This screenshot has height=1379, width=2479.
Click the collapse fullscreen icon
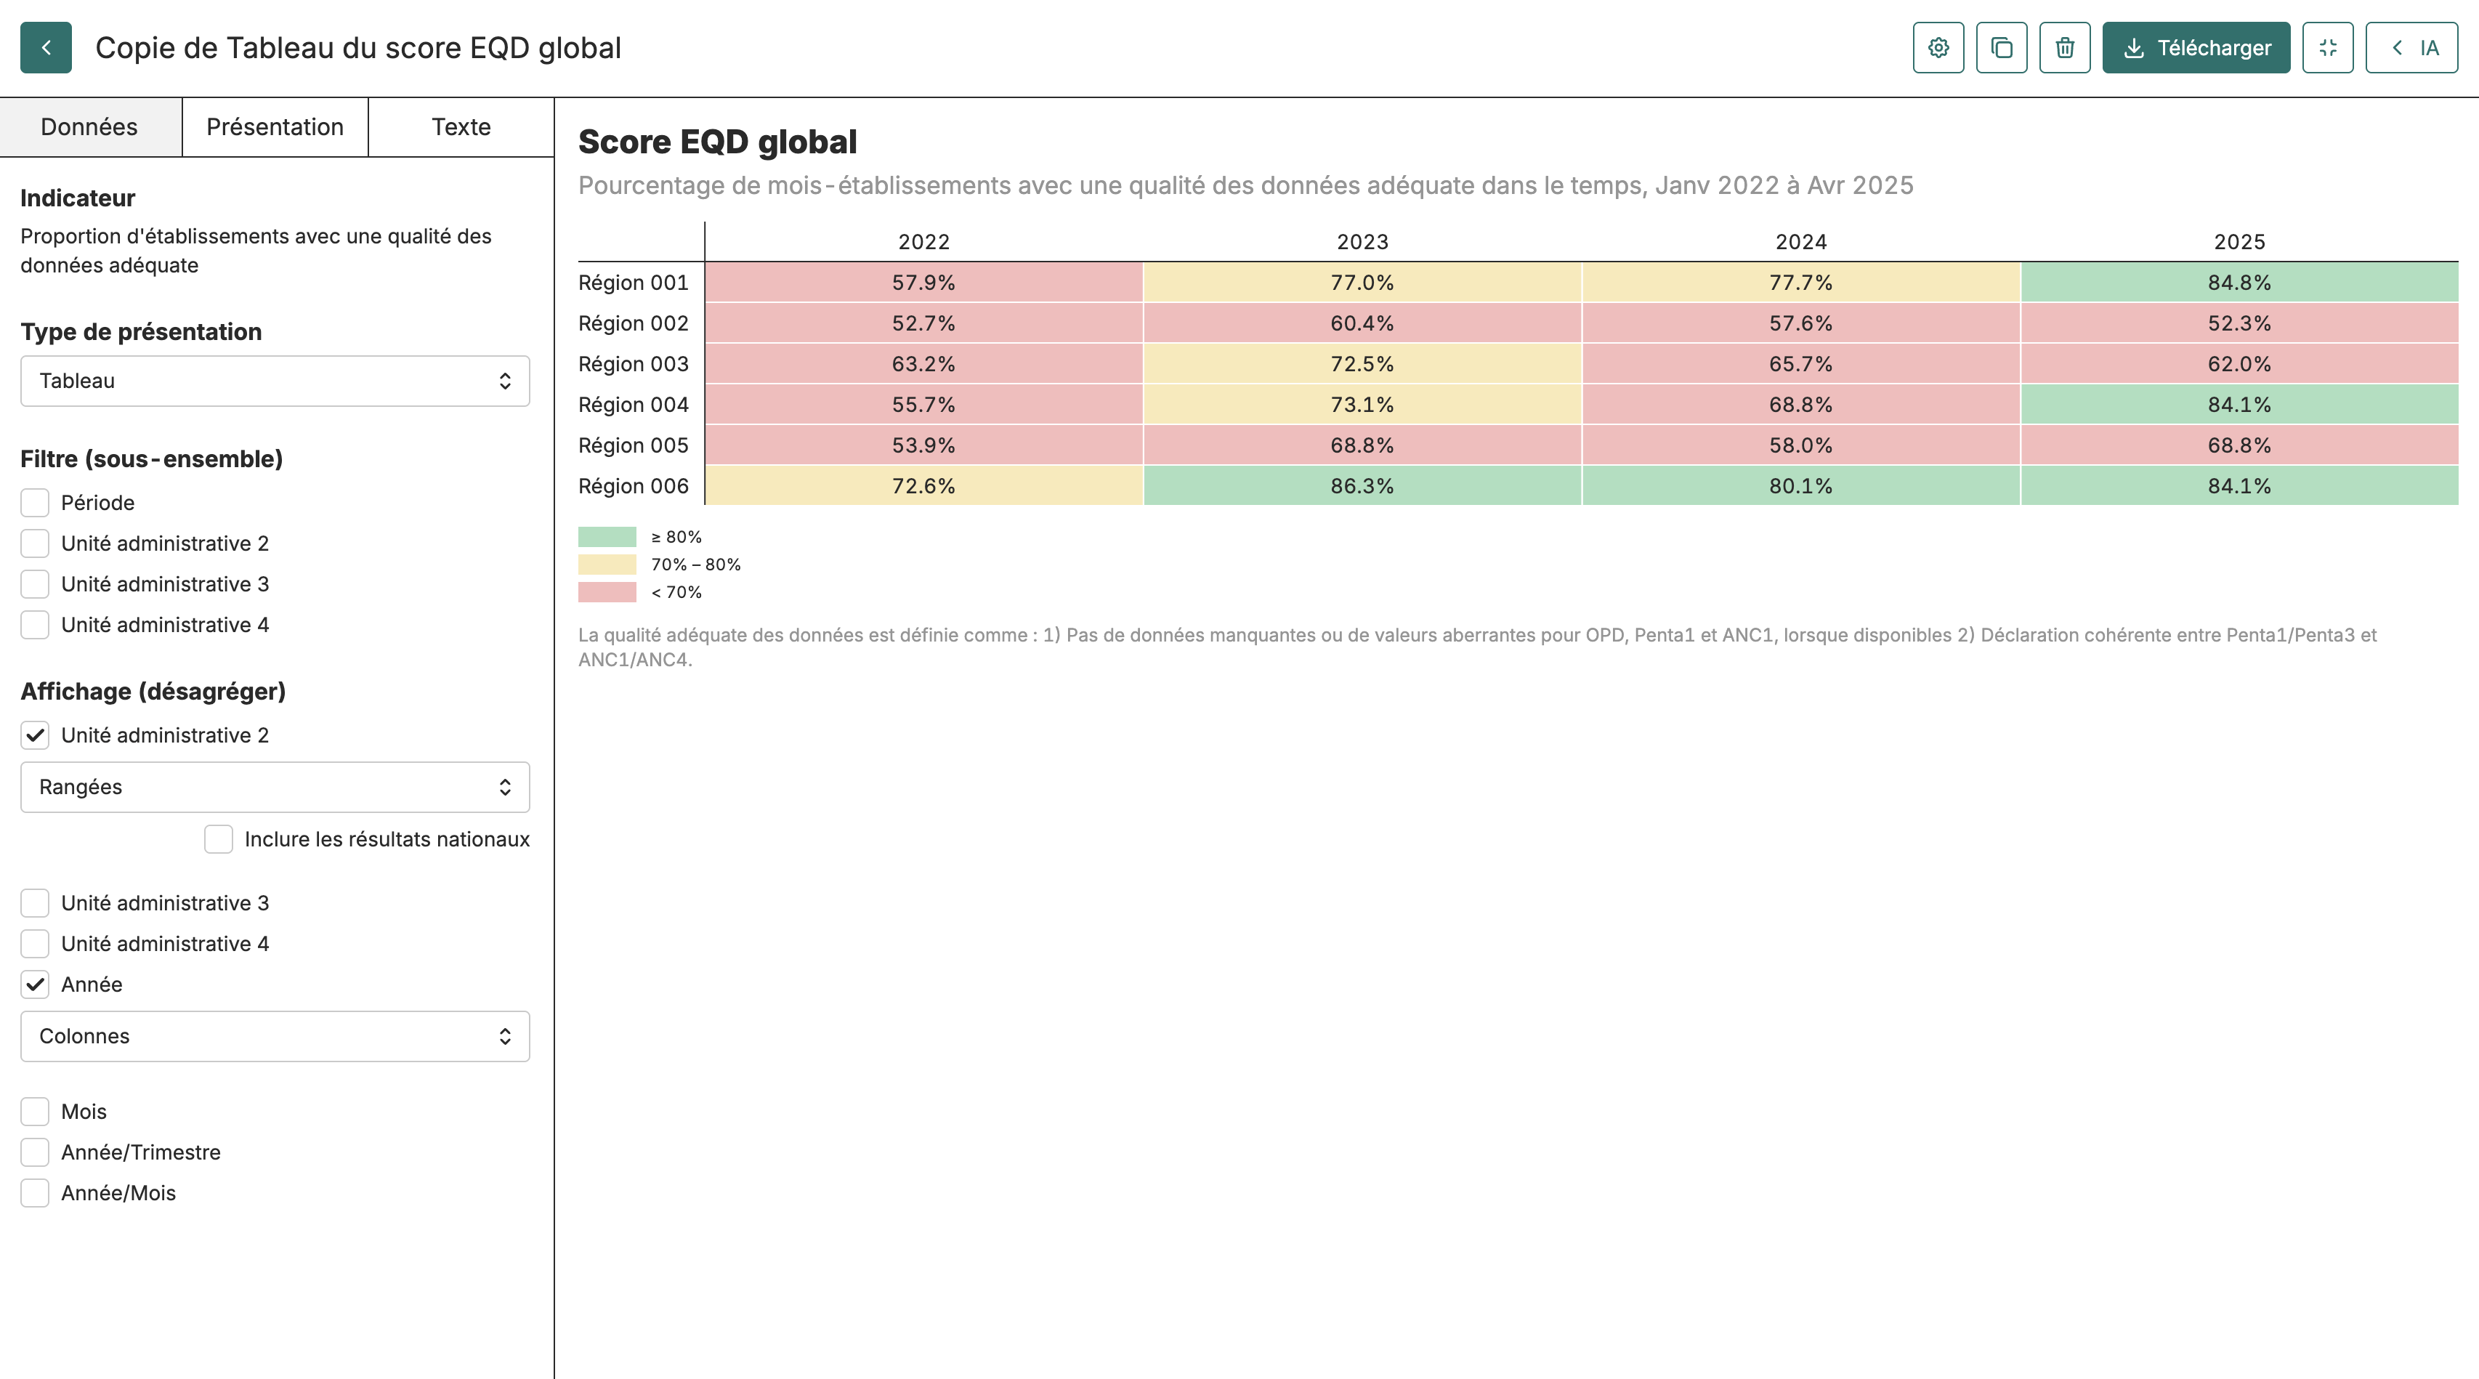[x=2328, y=47]
